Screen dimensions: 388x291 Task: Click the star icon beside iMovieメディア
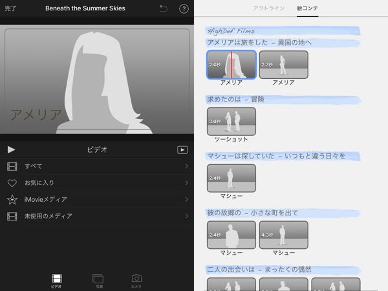tap(12, 199)
